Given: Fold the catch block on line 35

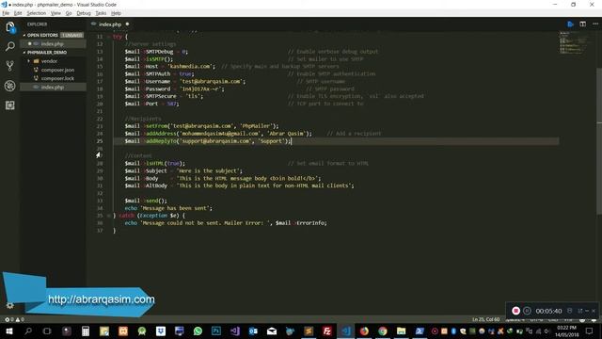Looking at the screenshot, I should click(109, 216).
